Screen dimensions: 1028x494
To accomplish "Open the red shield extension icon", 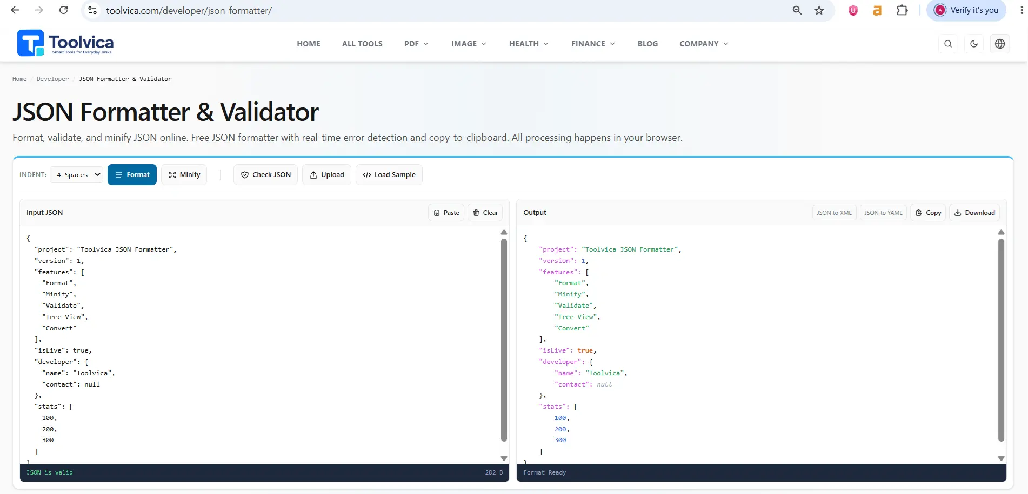I will [853, 10].
